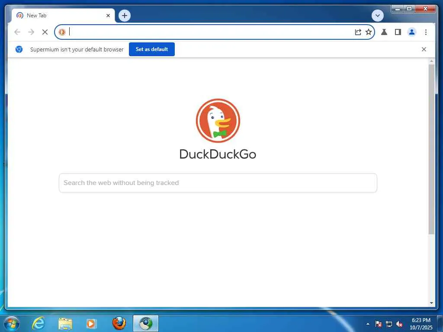
Task: Click the page scroll down arrow
Action: coord(431,303)
